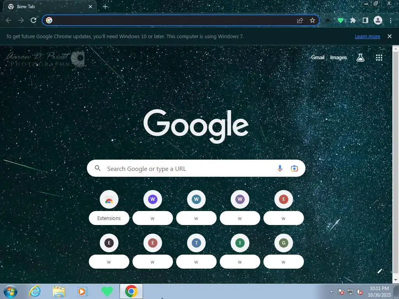Open the network tray icon

pyautogui.click(x=350, y=292)
